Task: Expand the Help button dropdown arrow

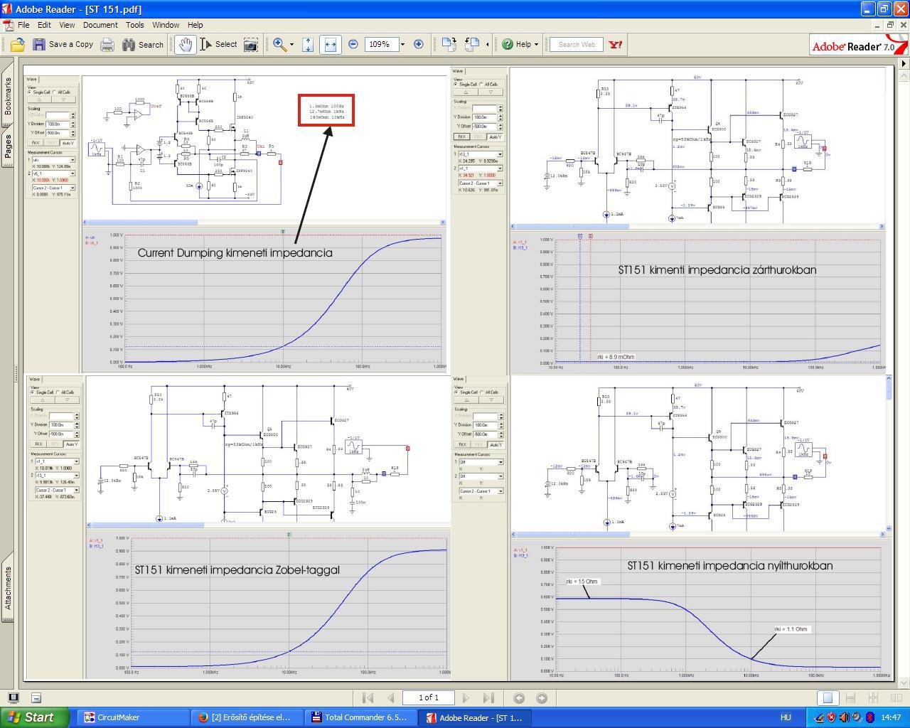Action: tap(536, 45)
